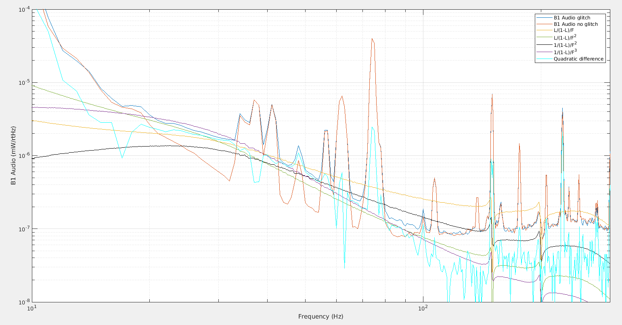Pick the '1/(1-L)/F²' legend entry

[565, 44]
